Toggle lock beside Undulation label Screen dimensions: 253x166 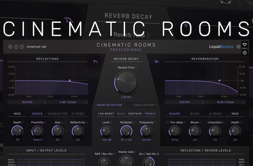[224, 122]
